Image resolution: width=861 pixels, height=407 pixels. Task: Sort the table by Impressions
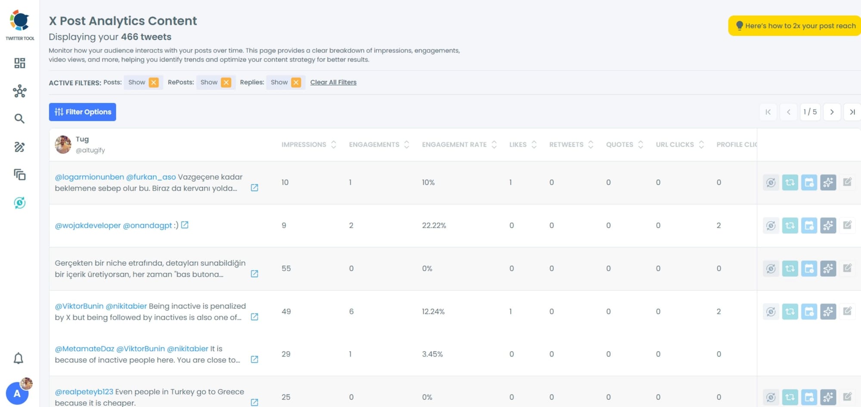(334, 145)
